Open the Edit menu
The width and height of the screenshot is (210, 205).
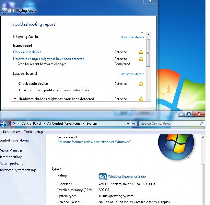(6, 132)
